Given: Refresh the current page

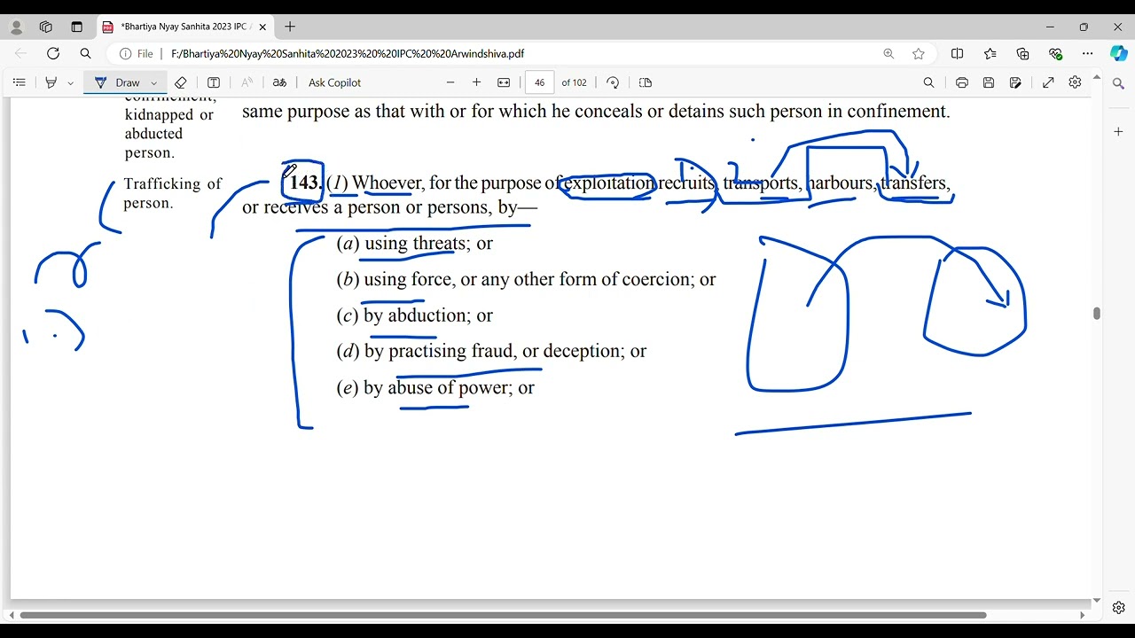Looking at the screenshot, I should click(53, 53).
